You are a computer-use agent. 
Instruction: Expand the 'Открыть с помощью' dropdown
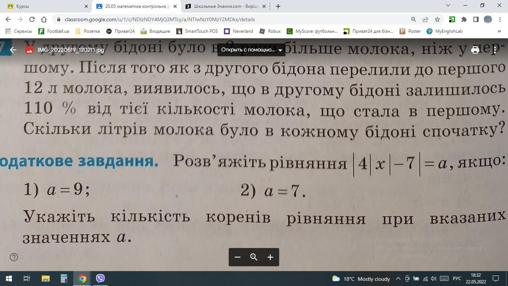point(251,50)
